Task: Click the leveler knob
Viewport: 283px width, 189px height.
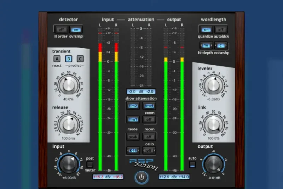Action: click(x=213, y=85)
